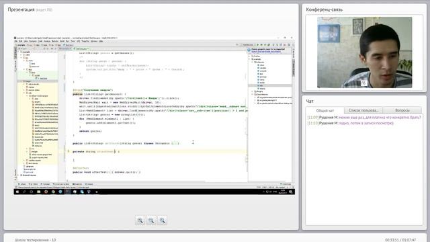Select the Maven 'package' lifecycle goal

(x=263, y=77)
